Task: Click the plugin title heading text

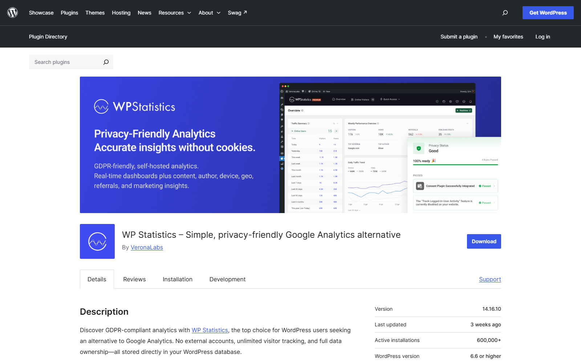Action: pos(261,235)
